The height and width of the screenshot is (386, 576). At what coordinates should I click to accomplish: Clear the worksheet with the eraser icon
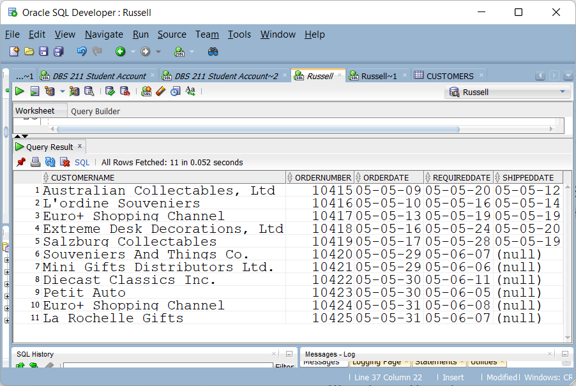(160, 92)
